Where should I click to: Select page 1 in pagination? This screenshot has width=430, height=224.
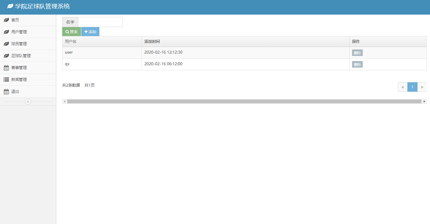tap(412, 87)
